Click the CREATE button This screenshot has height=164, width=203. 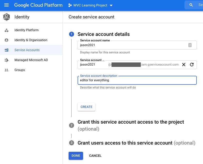86,107
